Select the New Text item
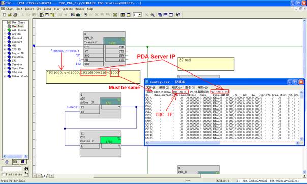This screenshot has height=184, width=307. point(18,26)
